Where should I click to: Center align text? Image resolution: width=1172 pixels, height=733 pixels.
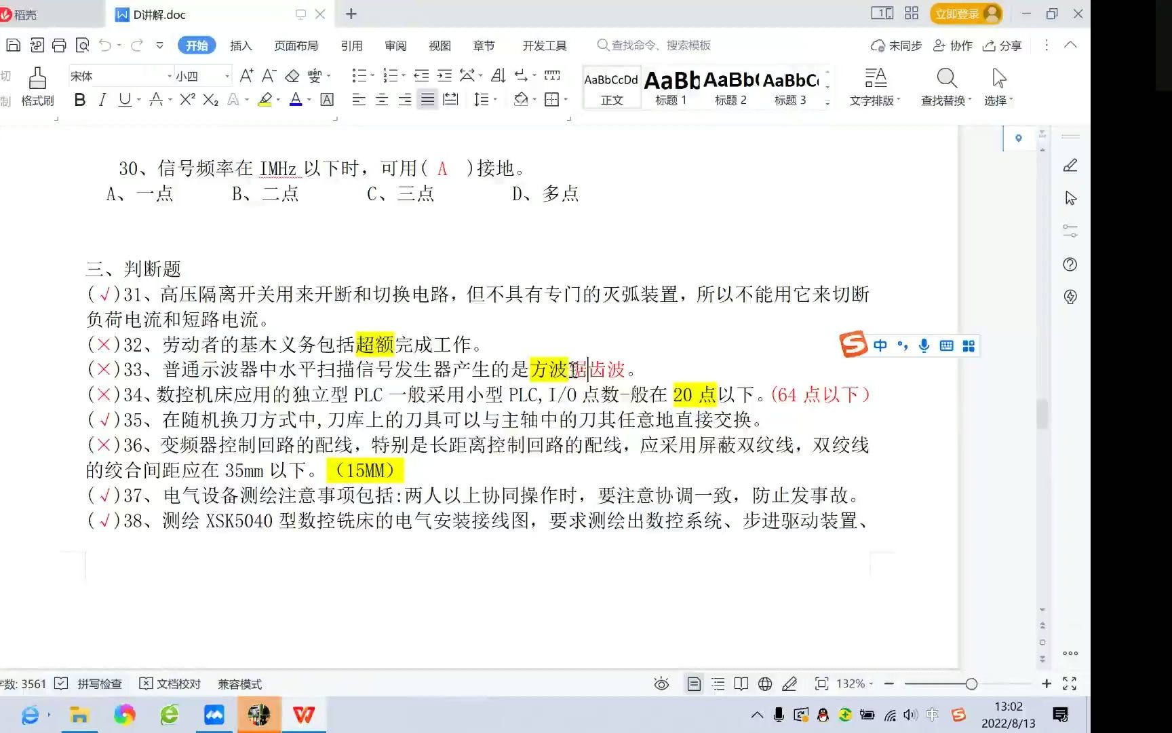(382, 100)
